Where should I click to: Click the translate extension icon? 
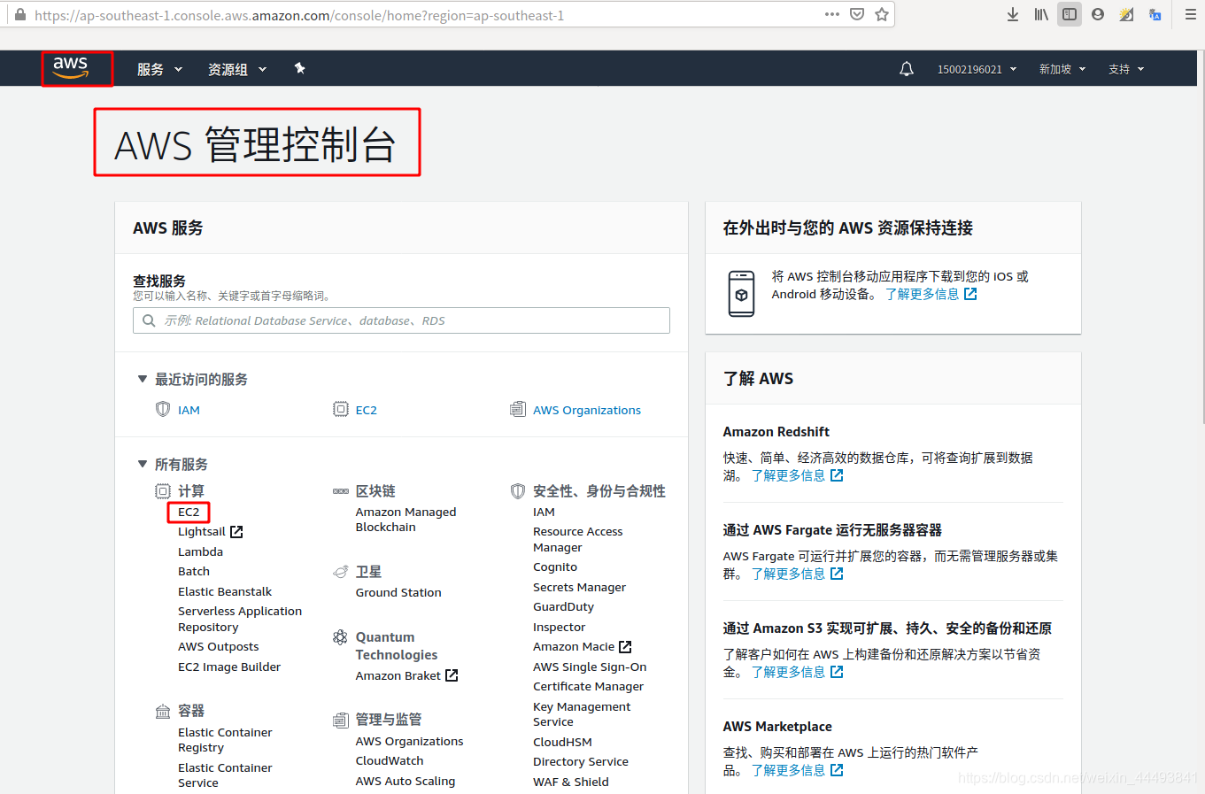point(1155,14)
